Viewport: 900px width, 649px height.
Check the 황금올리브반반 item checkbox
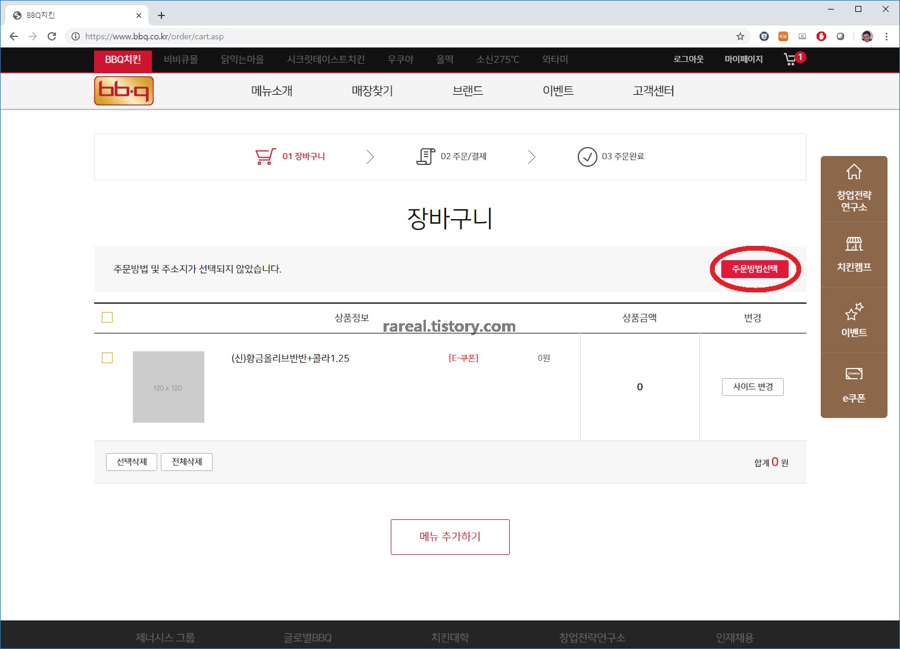(107, 358)
